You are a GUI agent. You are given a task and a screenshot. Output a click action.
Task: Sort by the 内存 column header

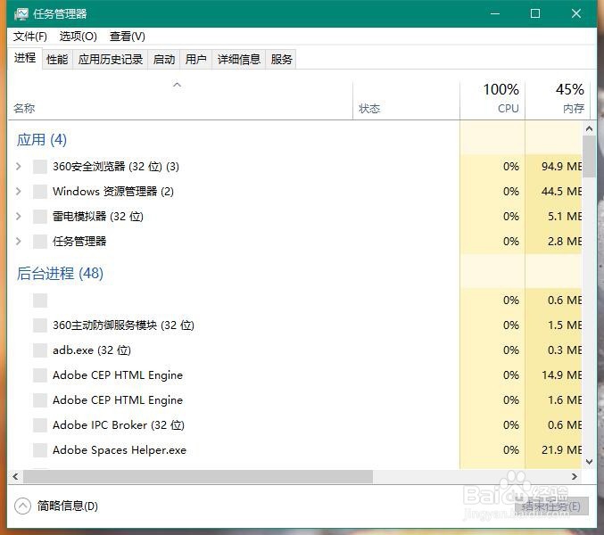557,100
